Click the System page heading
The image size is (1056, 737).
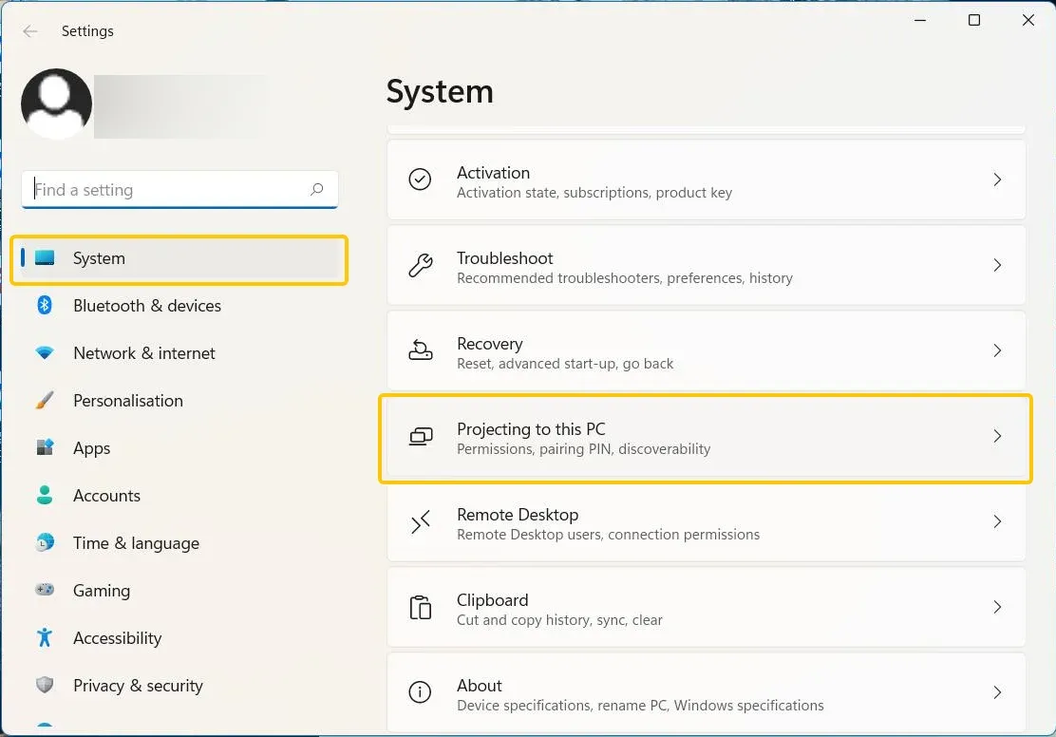(440, 91)
